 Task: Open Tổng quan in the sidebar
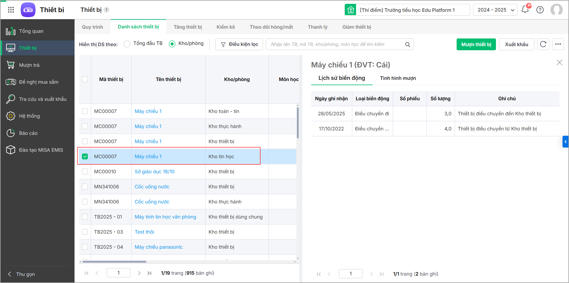click(x=38, y=31)
